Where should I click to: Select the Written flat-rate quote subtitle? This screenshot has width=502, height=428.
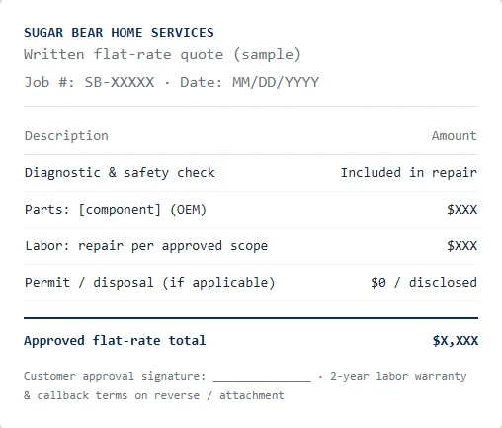pos(163,54)
